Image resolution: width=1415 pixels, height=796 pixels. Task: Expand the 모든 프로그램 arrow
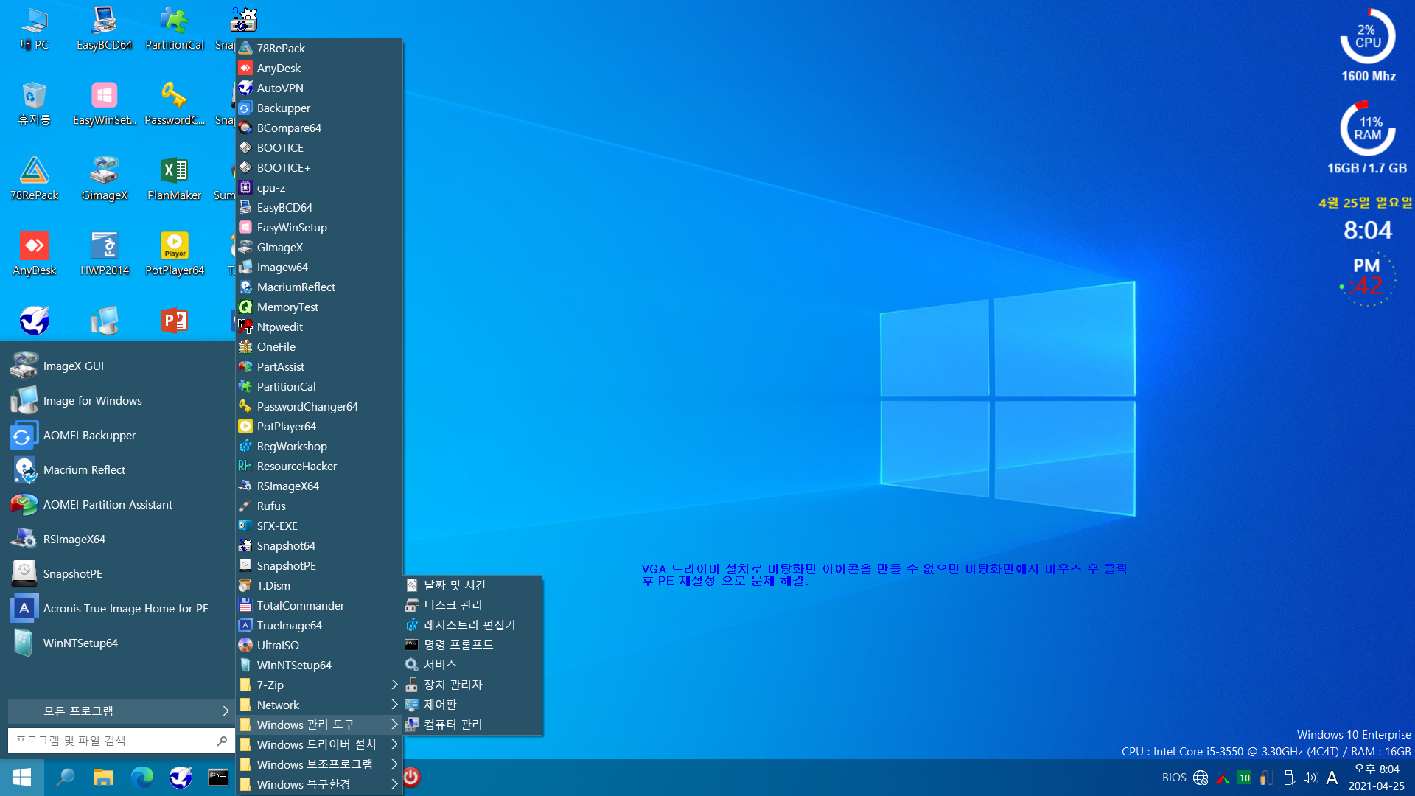(x=226, y=711)
